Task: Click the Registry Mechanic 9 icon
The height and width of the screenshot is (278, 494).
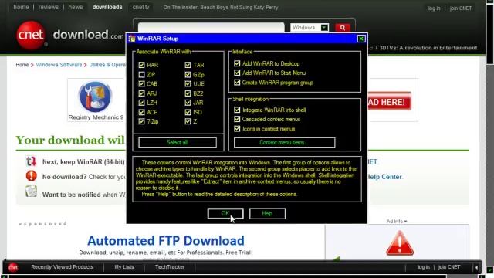Action: pos(95,97)
